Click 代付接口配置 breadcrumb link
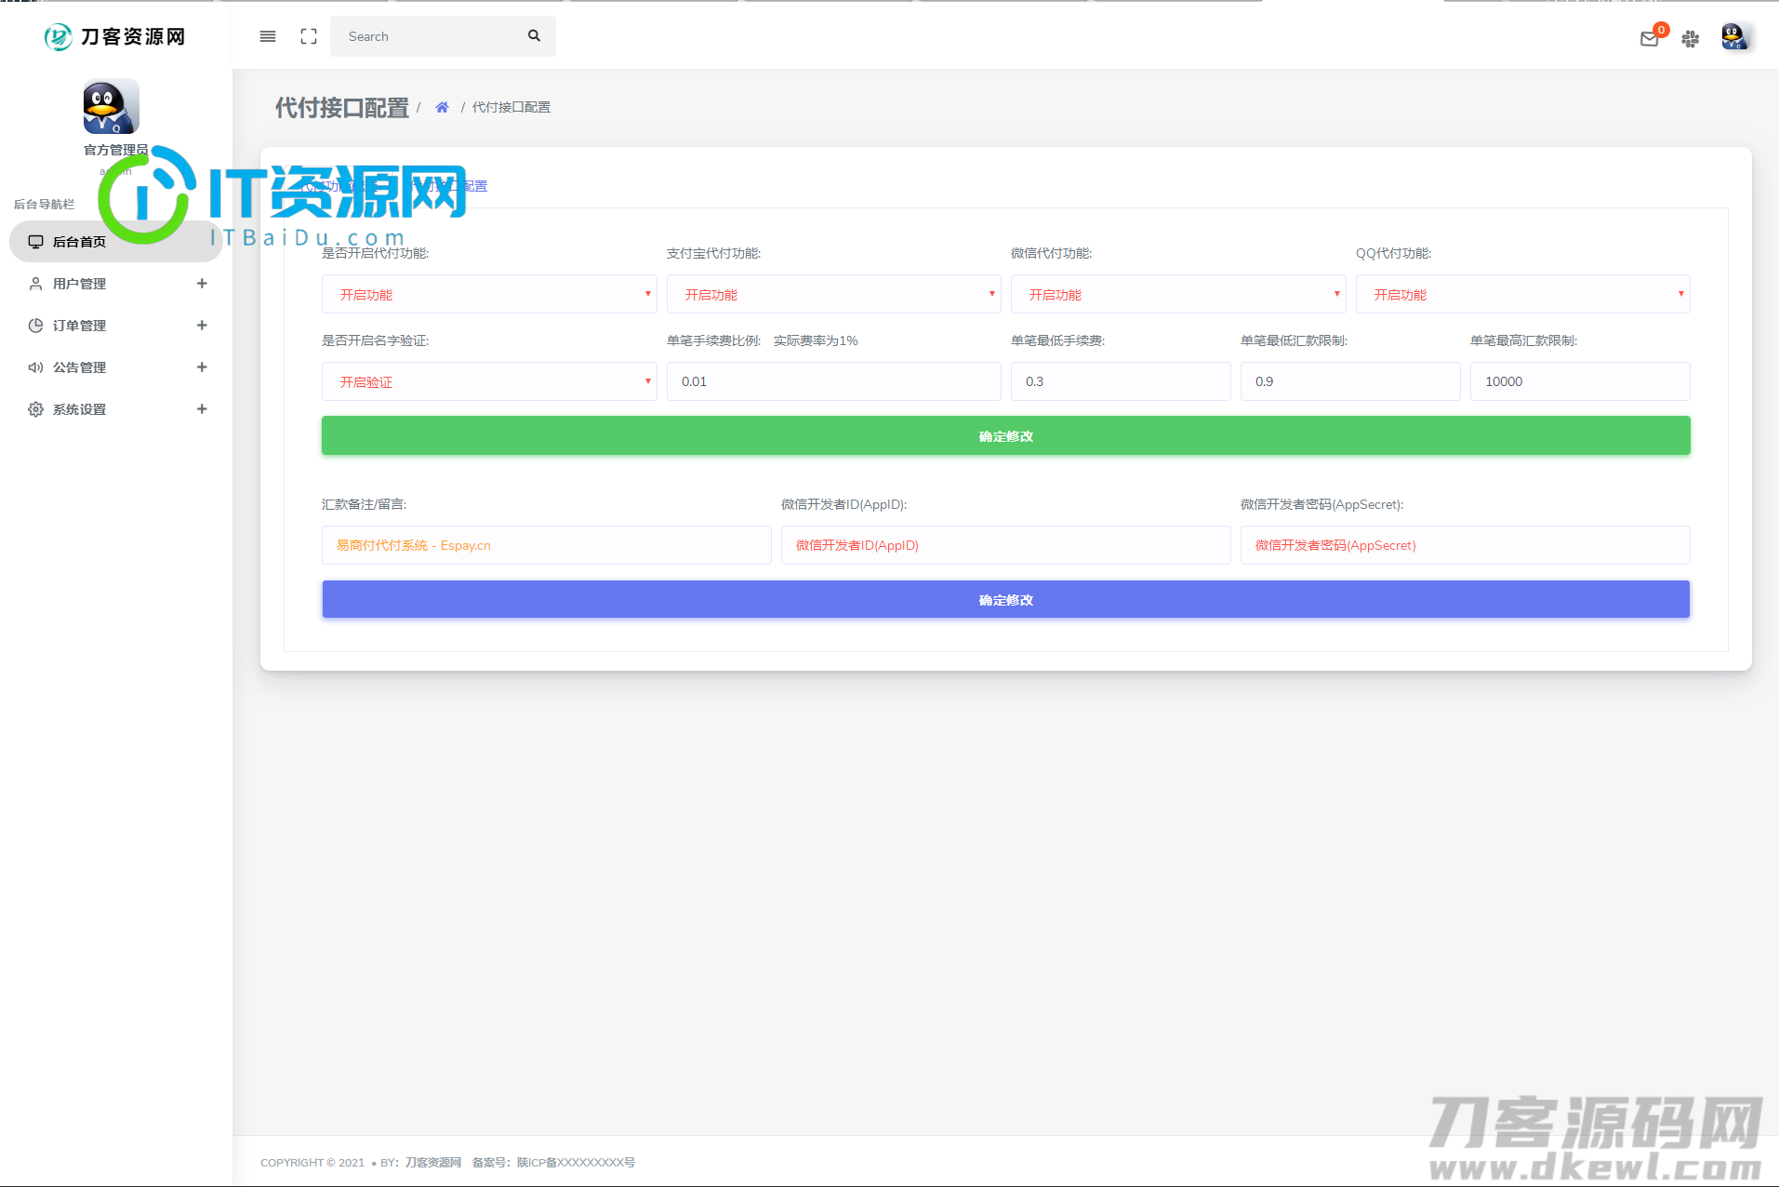Screen dimensions: 1779x1187 [511, 107]
